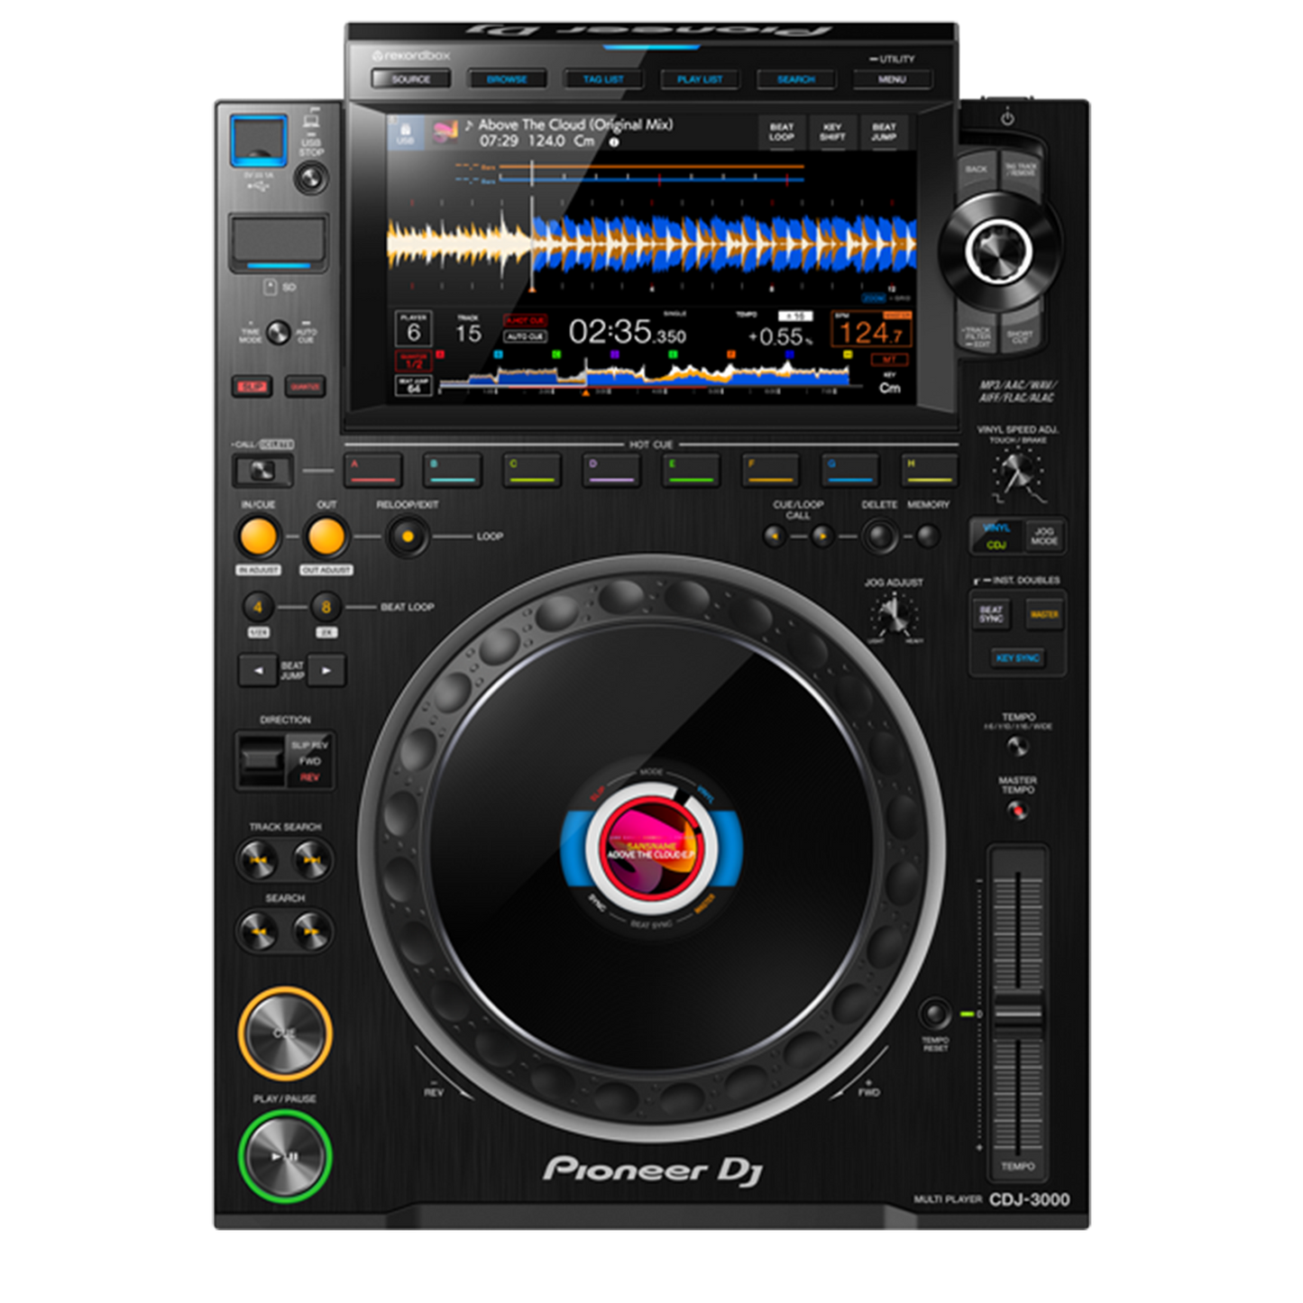
Task: Tap the BEAT LOOP touchscreen button
Action: pos(781,133)
